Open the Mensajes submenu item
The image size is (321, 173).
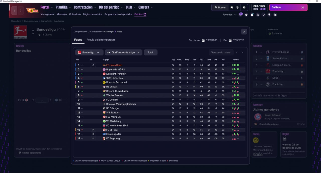pyautogui.click(x=62, y=14)
